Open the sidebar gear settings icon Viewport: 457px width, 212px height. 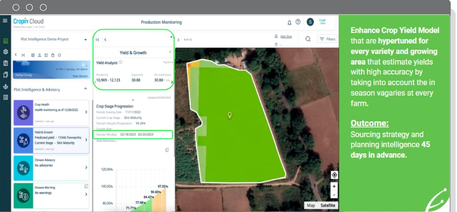pos(5,52)
